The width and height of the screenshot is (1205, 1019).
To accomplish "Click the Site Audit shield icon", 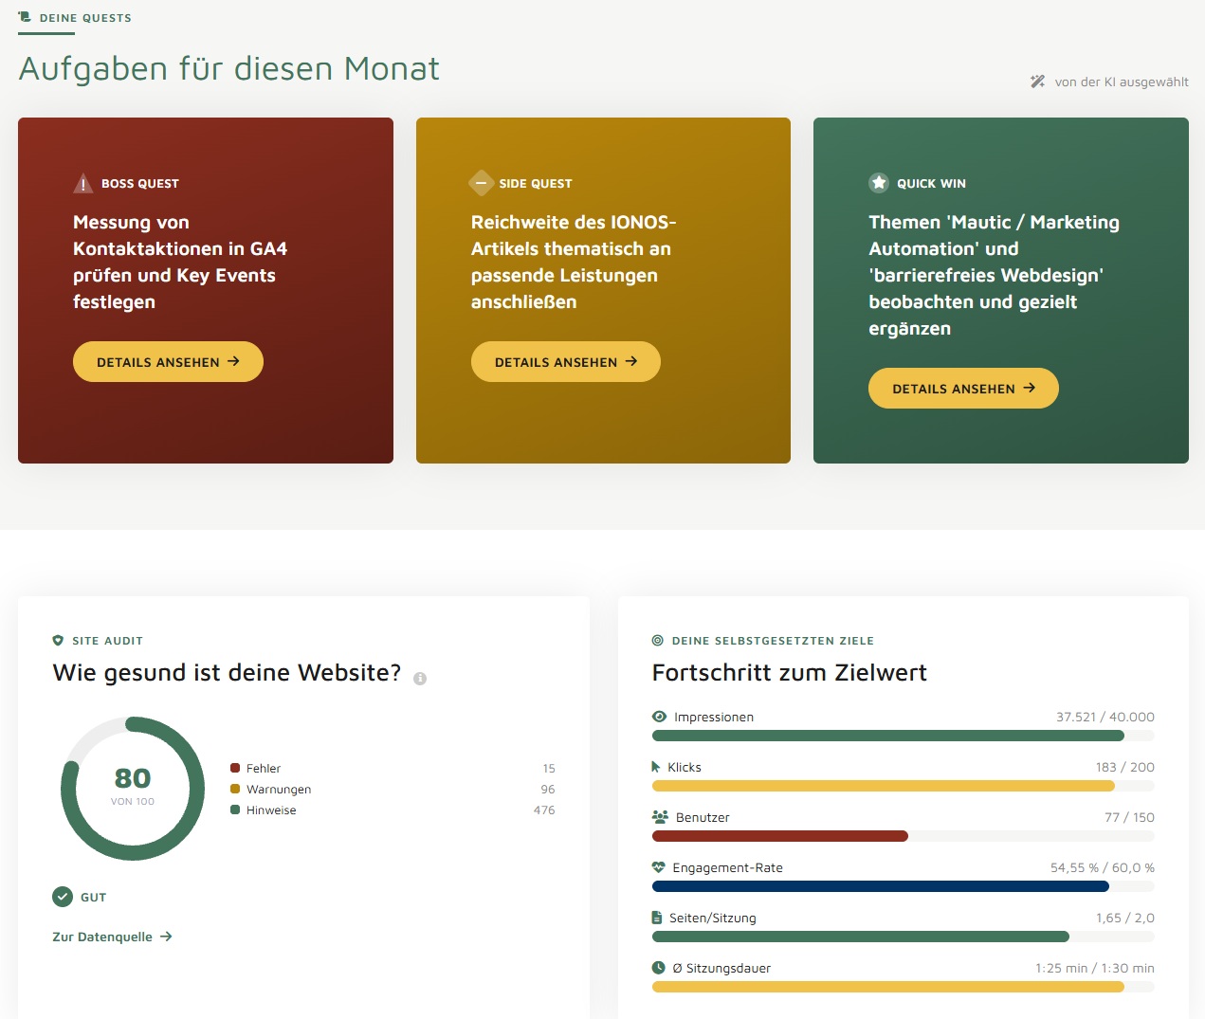I will click(58, 641).
